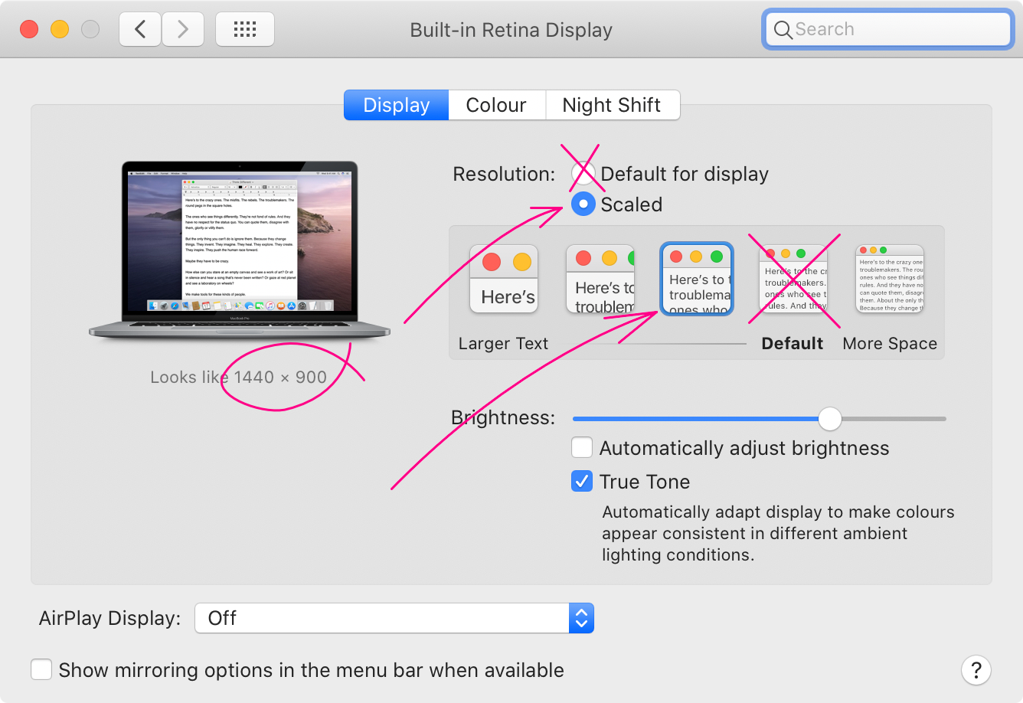
Task: Disable the True Tone checkbox
Action: [x=582, y=481]
